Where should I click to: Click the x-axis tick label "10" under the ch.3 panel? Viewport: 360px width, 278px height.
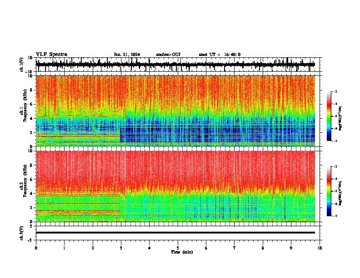pyautogui.click(x=320, y=248)
